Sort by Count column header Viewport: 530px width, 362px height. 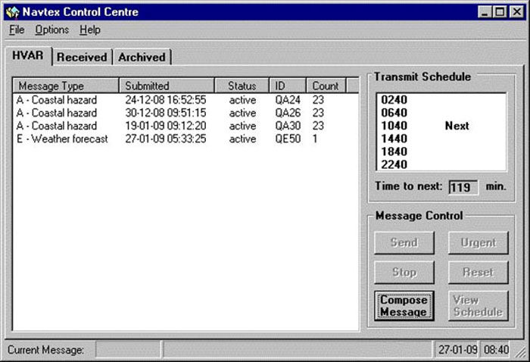[x=326, y=86]
